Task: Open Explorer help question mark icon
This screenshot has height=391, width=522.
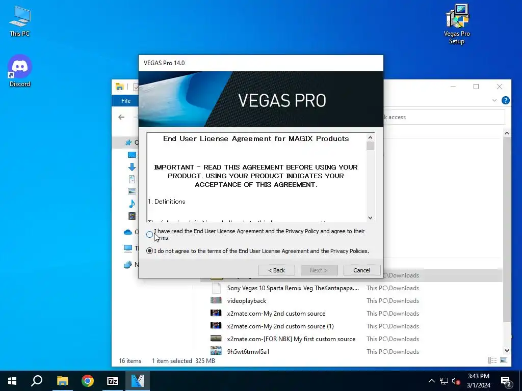Action: pyautogui.click(x=505, y=100)
